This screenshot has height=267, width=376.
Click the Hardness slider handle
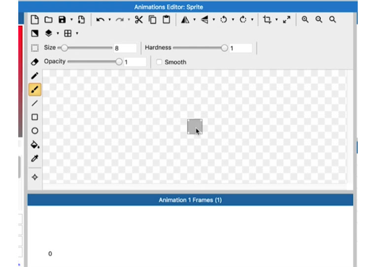(224, 48)
